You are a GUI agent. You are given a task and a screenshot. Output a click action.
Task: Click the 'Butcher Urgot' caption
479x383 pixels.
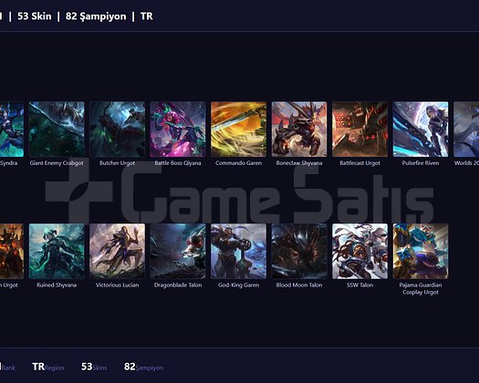click(118, 163)
